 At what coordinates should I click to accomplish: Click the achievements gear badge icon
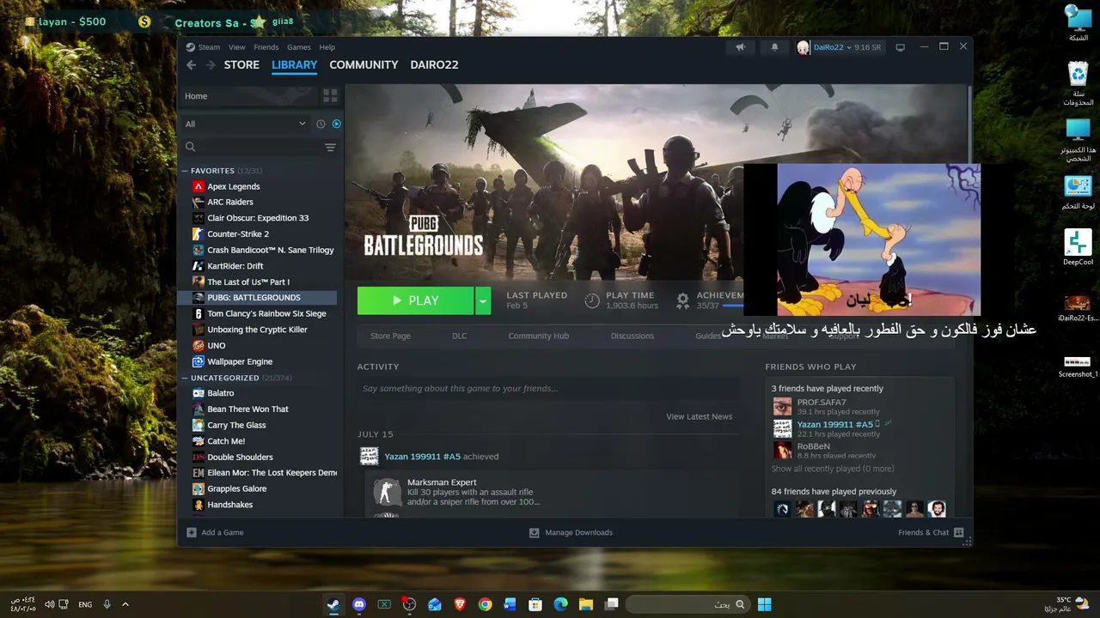[682, 300]
